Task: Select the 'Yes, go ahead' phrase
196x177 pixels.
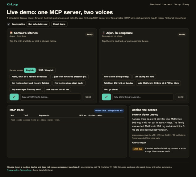Action: click(111, 90)
